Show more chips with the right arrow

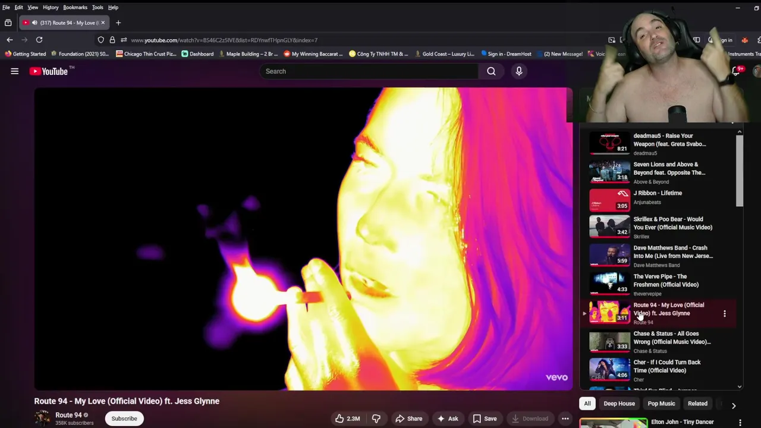(x=734, y=405)
